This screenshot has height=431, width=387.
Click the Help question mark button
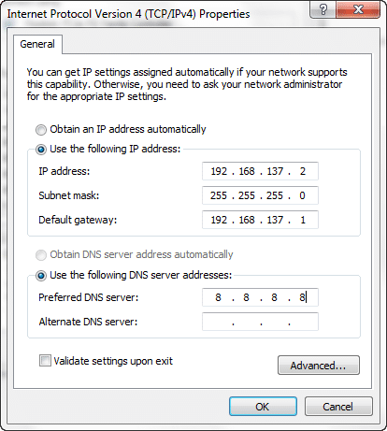(x=323, y=10)
